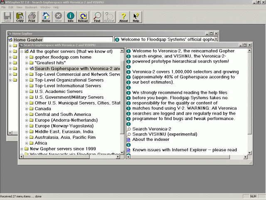Click the checkmark icon beside All the gopher servers
The image size is (266, 200).
27,51
